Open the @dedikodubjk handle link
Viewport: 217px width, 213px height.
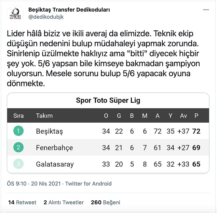point(46,17)
